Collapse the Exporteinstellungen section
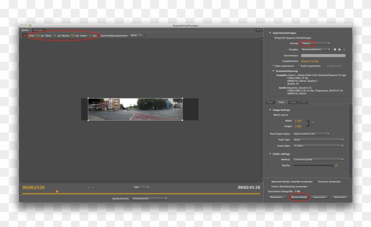This screenshot has height=227, width=371. pyautogui.click(x=270, y=33)
